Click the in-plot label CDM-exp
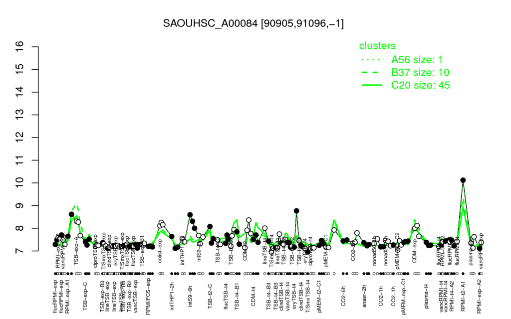The width and height of the screenshot is (511, 319). (x=414, y=250)
